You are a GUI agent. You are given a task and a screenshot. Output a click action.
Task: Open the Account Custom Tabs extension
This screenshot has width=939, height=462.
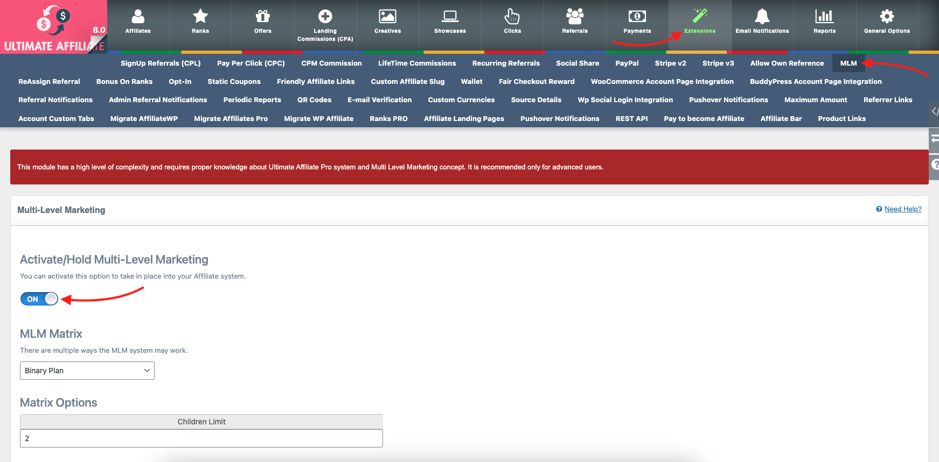click(56, 119)
